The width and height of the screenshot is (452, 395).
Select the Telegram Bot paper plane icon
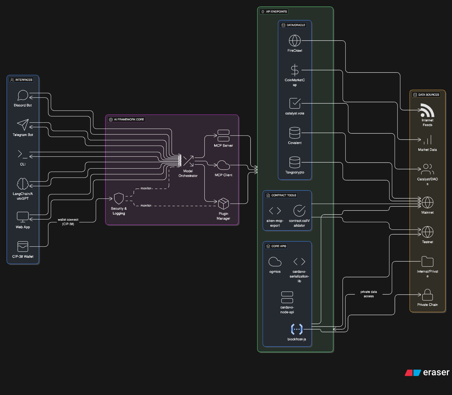pyautogui.click(x=23, y=125)
